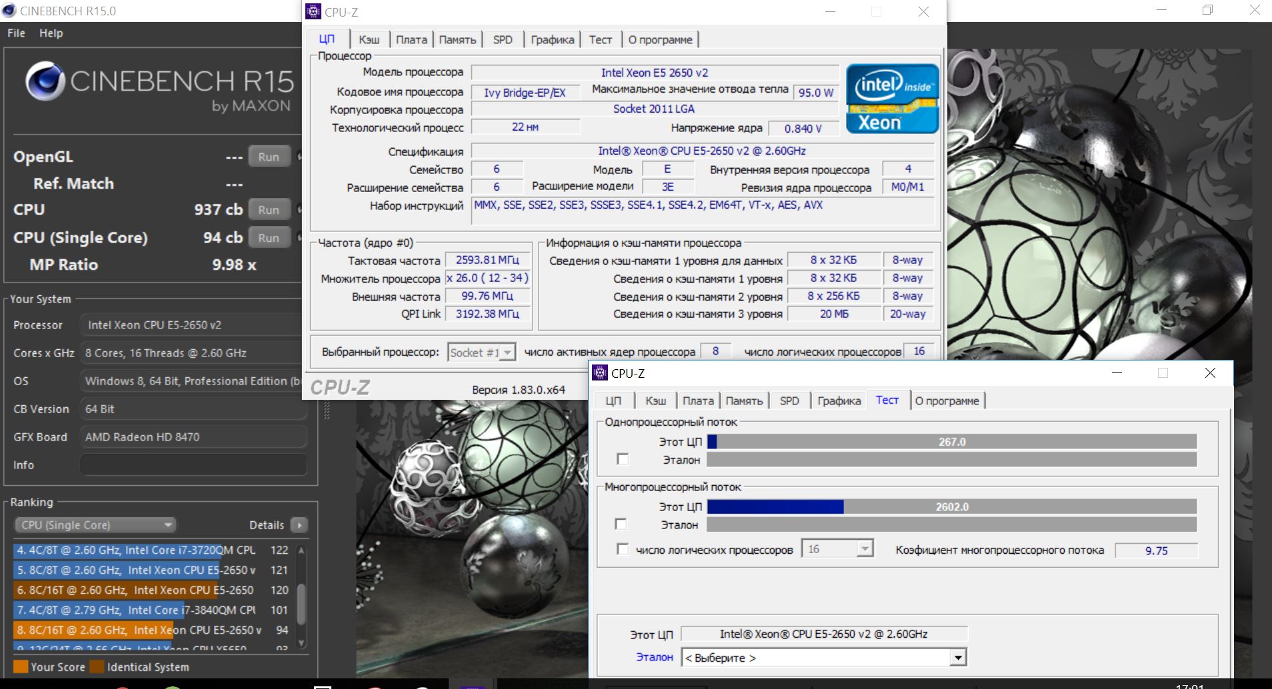Click the Identical System color swatch

coord(97,667)
